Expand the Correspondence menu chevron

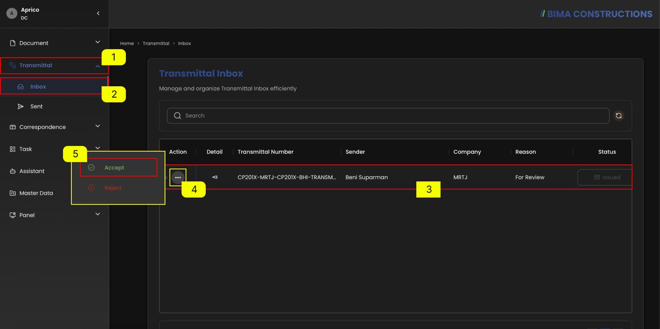98,126
